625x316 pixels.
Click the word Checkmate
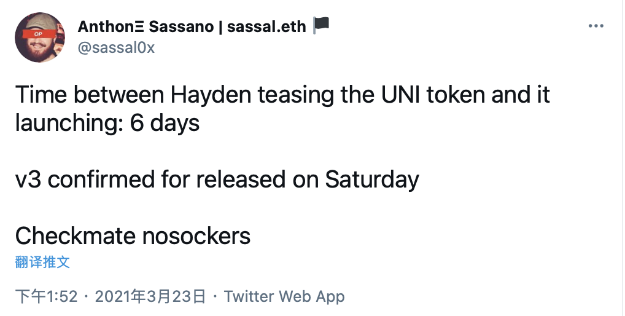tap(71, 236)
